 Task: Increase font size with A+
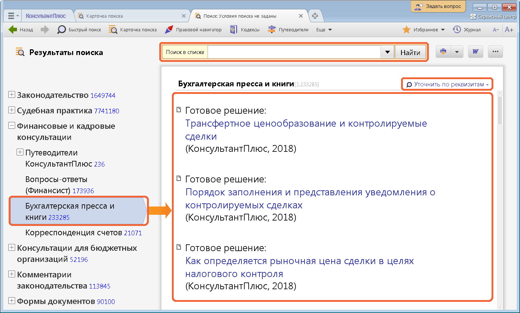(x=509, y=30)
